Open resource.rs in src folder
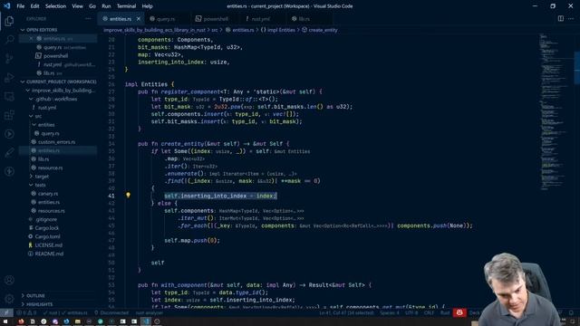Viewport: 580px width, 326px height. click(x=50, y=168)
